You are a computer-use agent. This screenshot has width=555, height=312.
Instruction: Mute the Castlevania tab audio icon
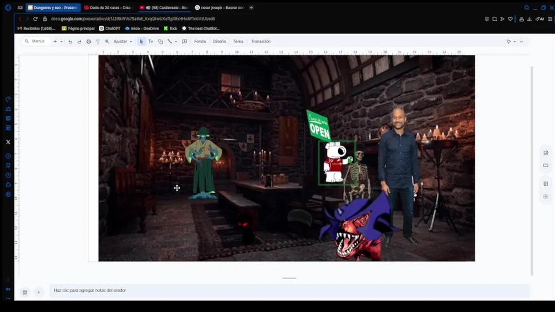click(x=148, y=7)
